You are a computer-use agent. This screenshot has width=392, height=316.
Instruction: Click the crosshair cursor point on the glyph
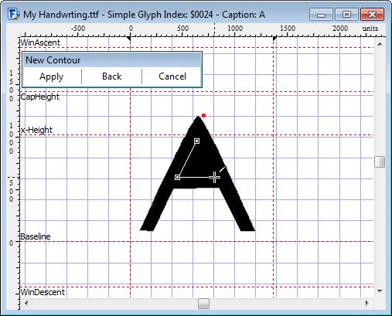point(214,177)
